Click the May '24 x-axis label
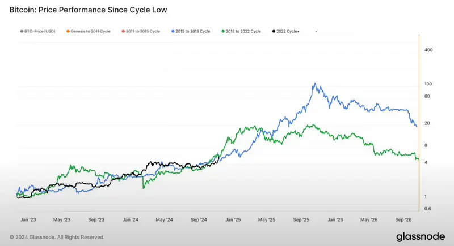 (164, 219)
